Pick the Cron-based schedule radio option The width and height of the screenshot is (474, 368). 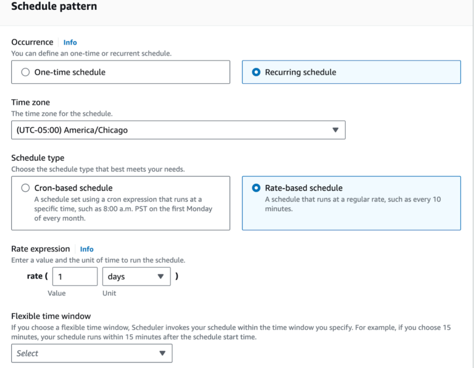[25, 188]
